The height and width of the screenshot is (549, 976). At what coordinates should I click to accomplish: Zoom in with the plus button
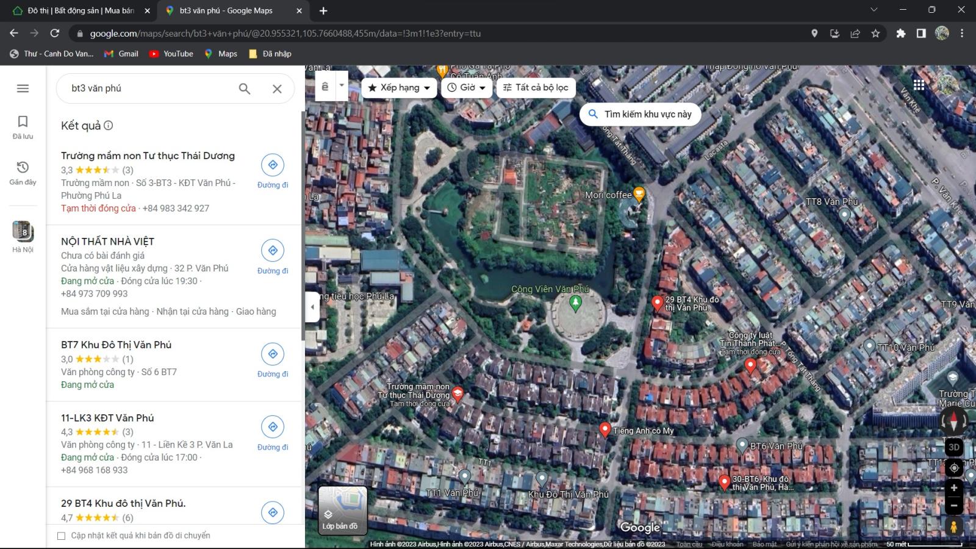954,488
